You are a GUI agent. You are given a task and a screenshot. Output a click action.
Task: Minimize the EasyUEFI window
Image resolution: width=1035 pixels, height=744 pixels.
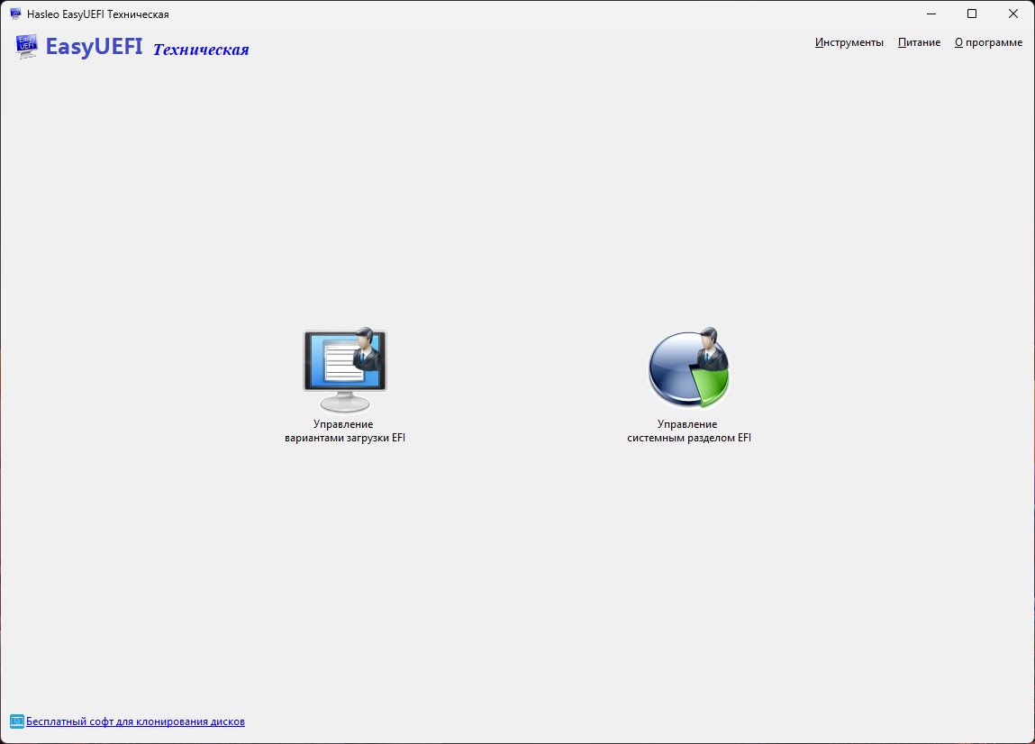pyautogui.click(x=931, y=14)
